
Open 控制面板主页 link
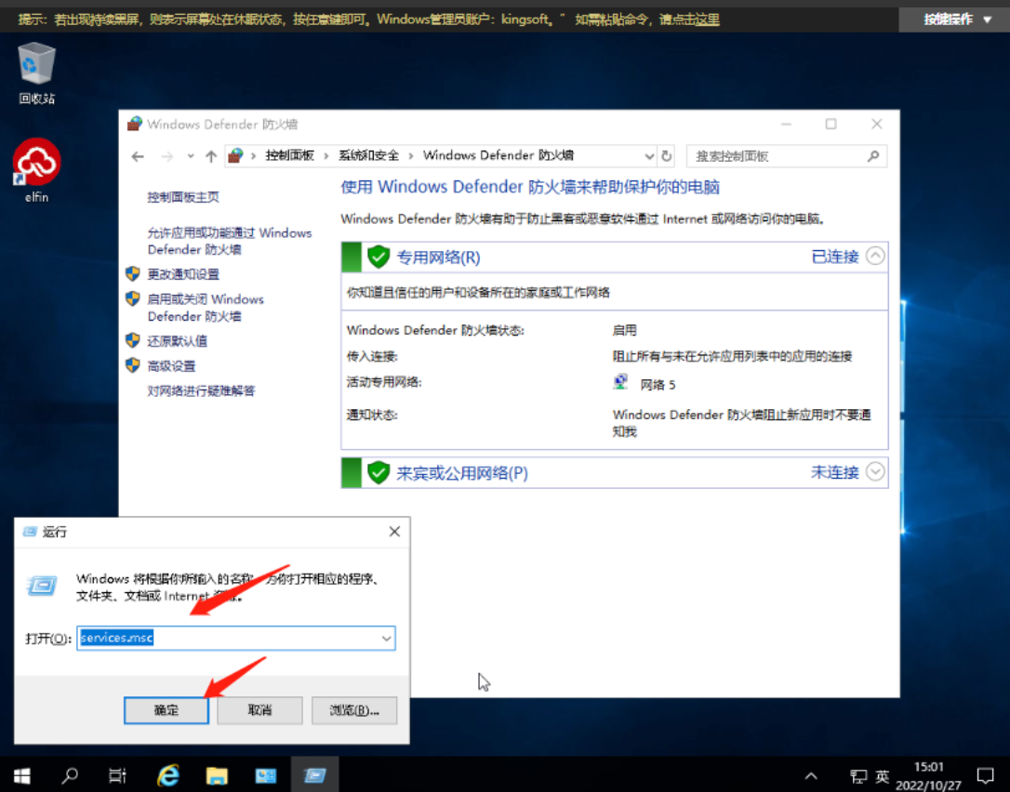pos(183,197)
